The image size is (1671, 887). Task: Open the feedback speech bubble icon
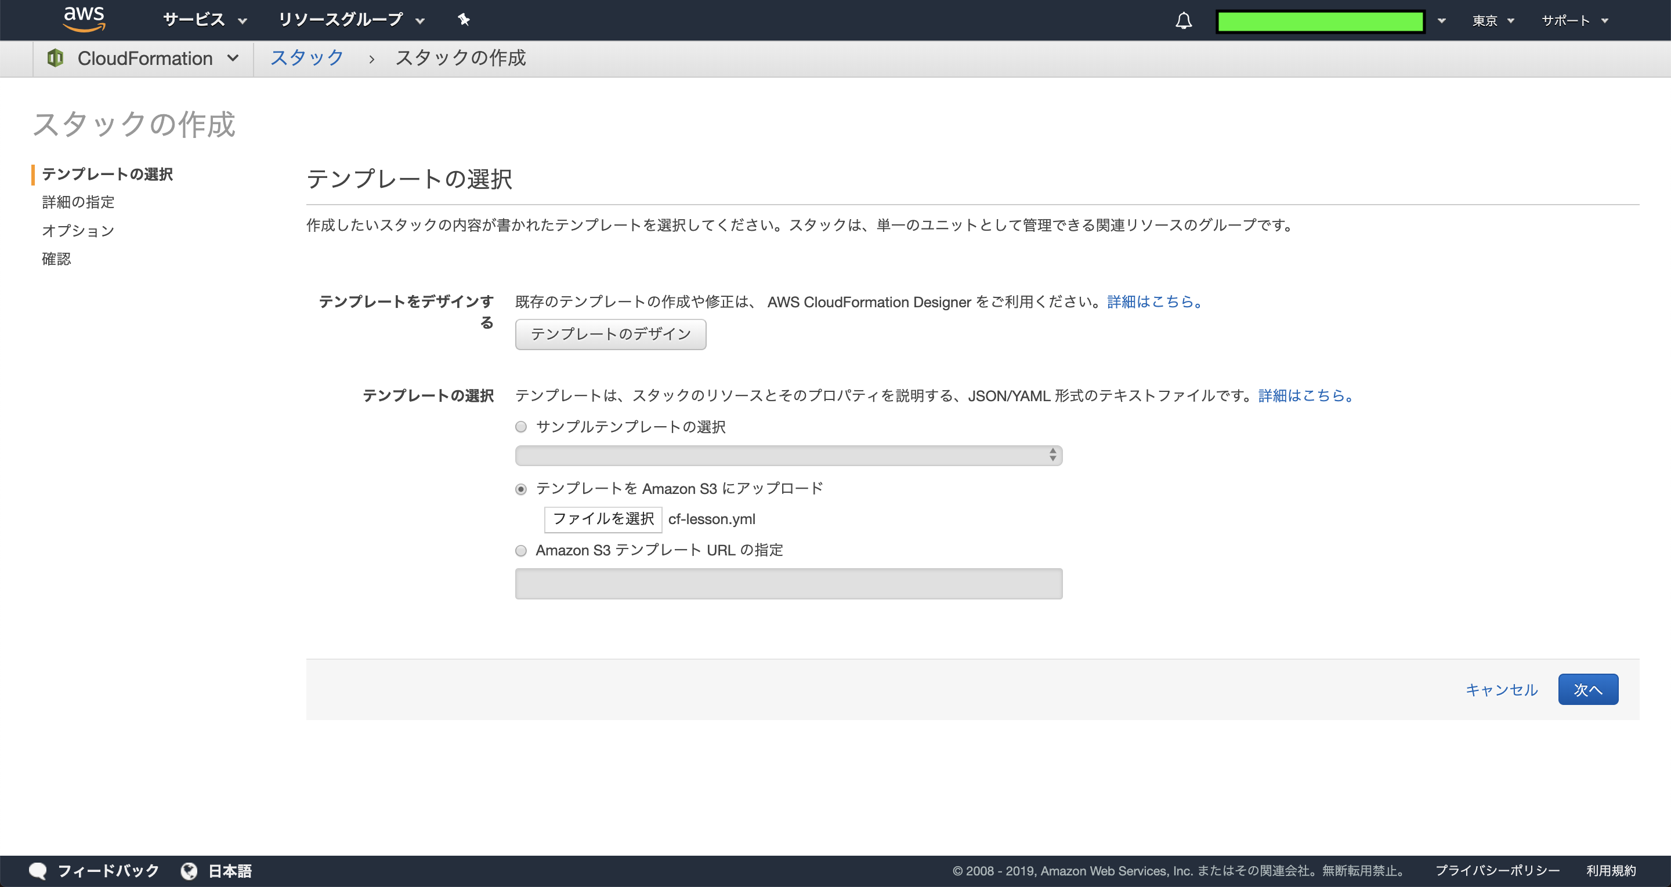point(39,871)
